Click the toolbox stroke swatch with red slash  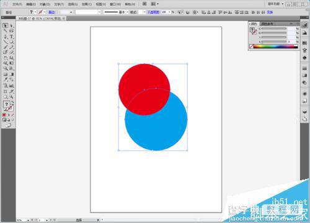point(11,108)
